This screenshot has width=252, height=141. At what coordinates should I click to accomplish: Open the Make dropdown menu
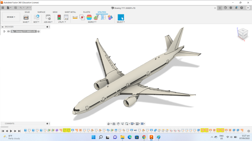click(26, 22)
